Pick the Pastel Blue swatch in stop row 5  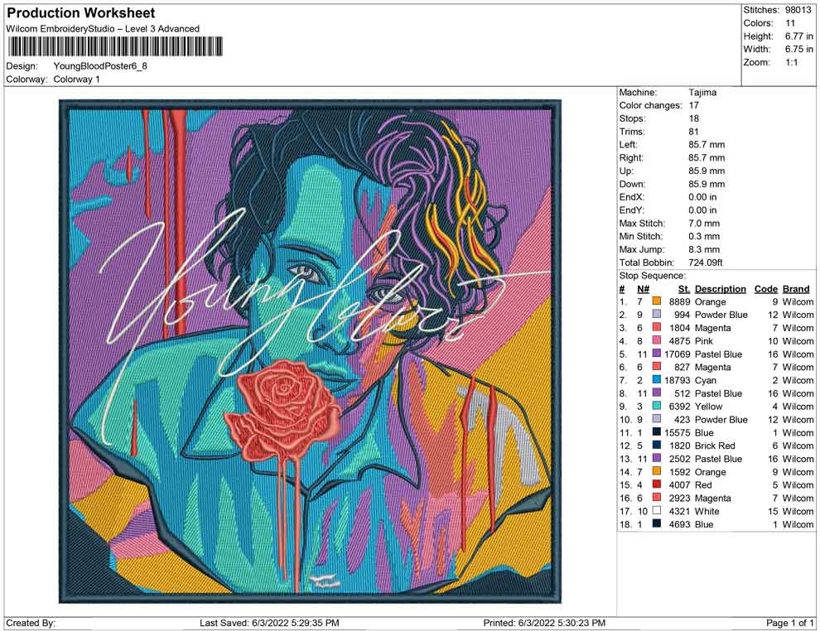pos(657,354)
